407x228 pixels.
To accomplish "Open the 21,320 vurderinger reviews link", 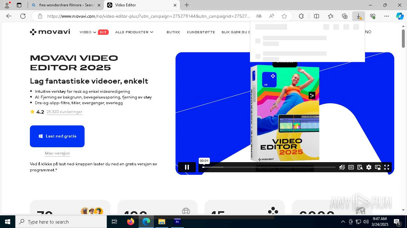I will click(65, 112).
